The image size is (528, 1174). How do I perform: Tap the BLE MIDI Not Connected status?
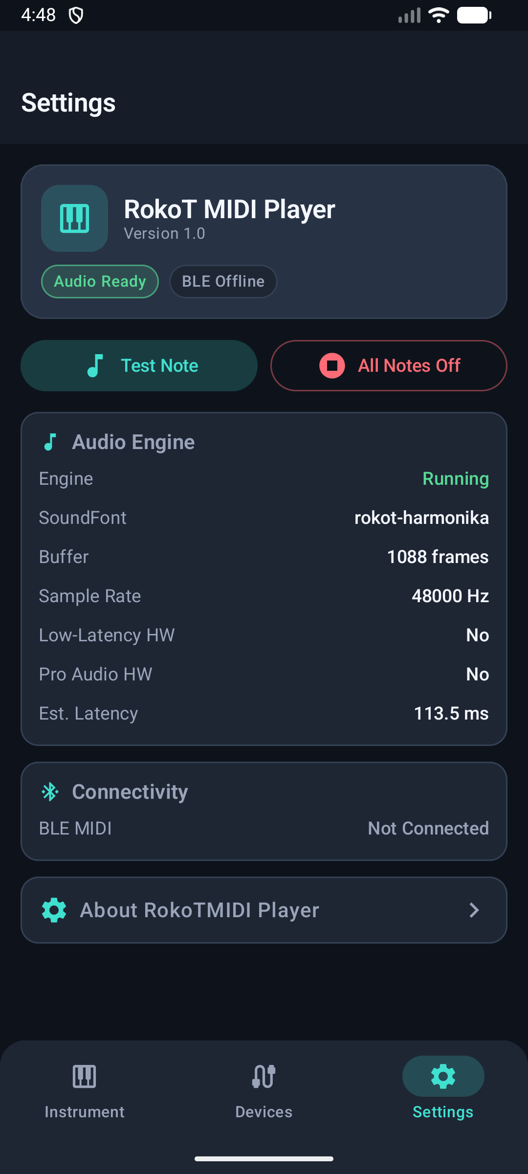pyautogui.click(x=428, y=828)
